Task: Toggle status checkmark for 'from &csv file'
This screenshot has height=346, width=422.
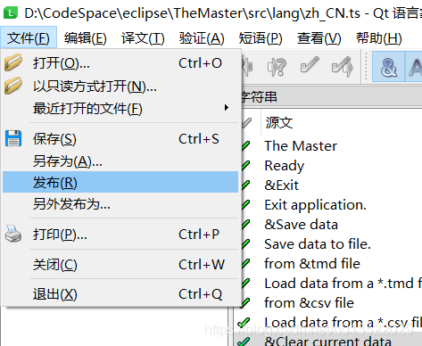Action: 245,303
